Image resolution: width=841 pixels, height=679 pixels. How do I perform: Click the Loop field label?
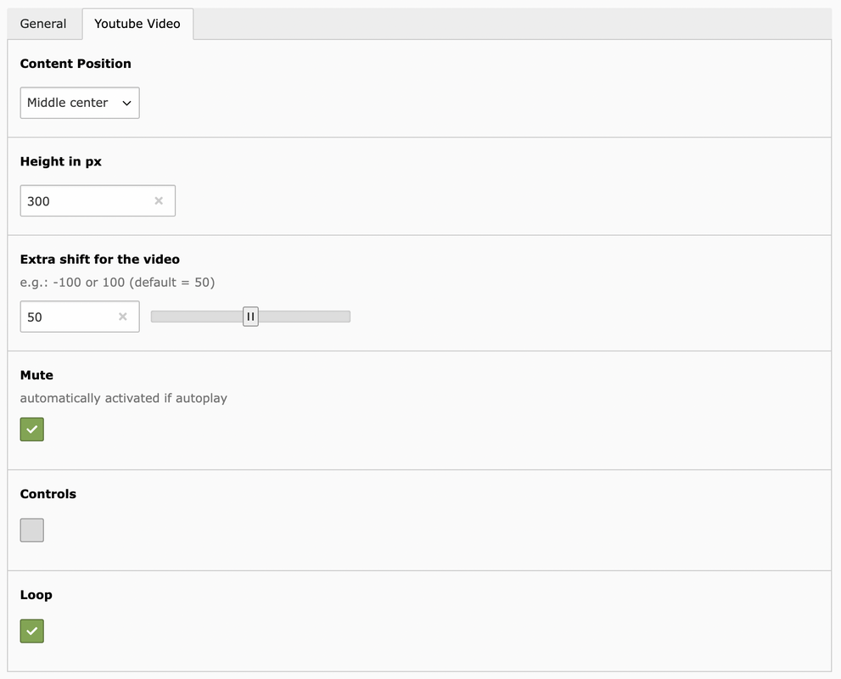click(36, 595)
